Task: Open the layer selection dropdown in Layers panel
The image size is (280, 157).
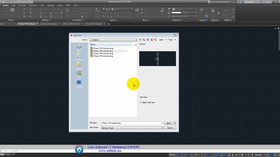Action: point(132,9)
